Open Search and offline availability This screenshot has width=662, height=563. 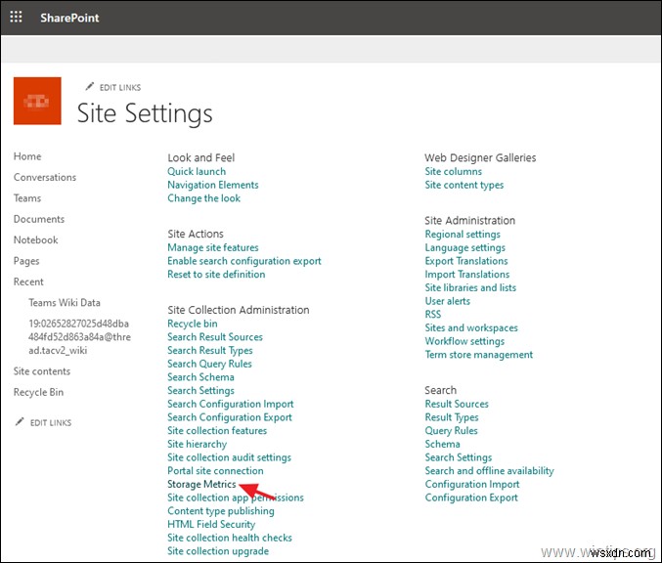[x=490, y=471]
